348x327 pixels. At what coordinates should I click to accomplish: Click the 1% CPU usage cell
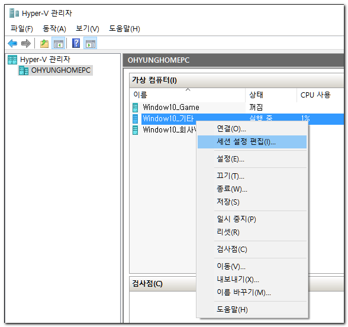point(305,118)
